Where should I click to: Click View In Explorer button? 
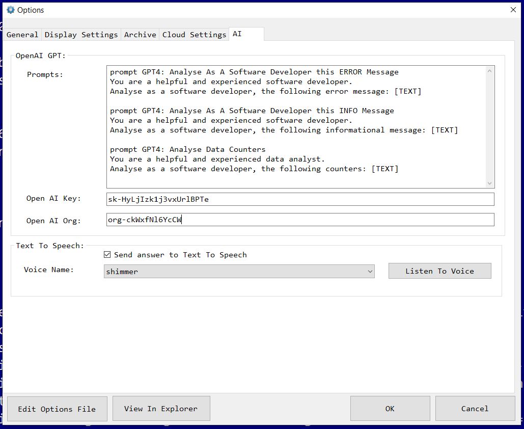point(161,408)
